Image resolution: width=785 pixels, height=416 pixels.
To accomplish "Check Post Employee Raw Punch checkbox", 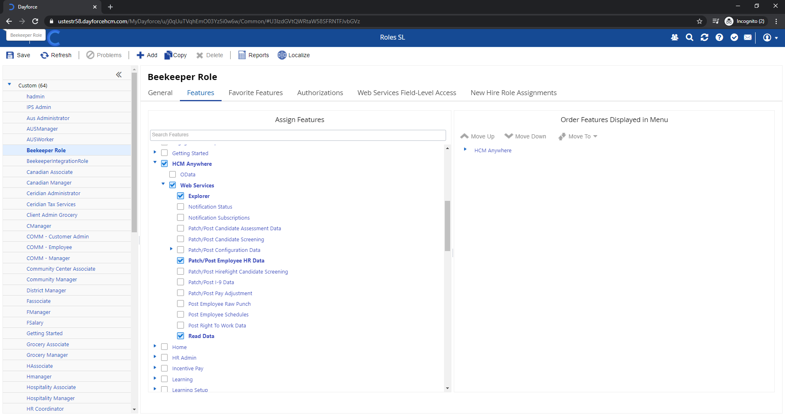I will pos(180,304).
